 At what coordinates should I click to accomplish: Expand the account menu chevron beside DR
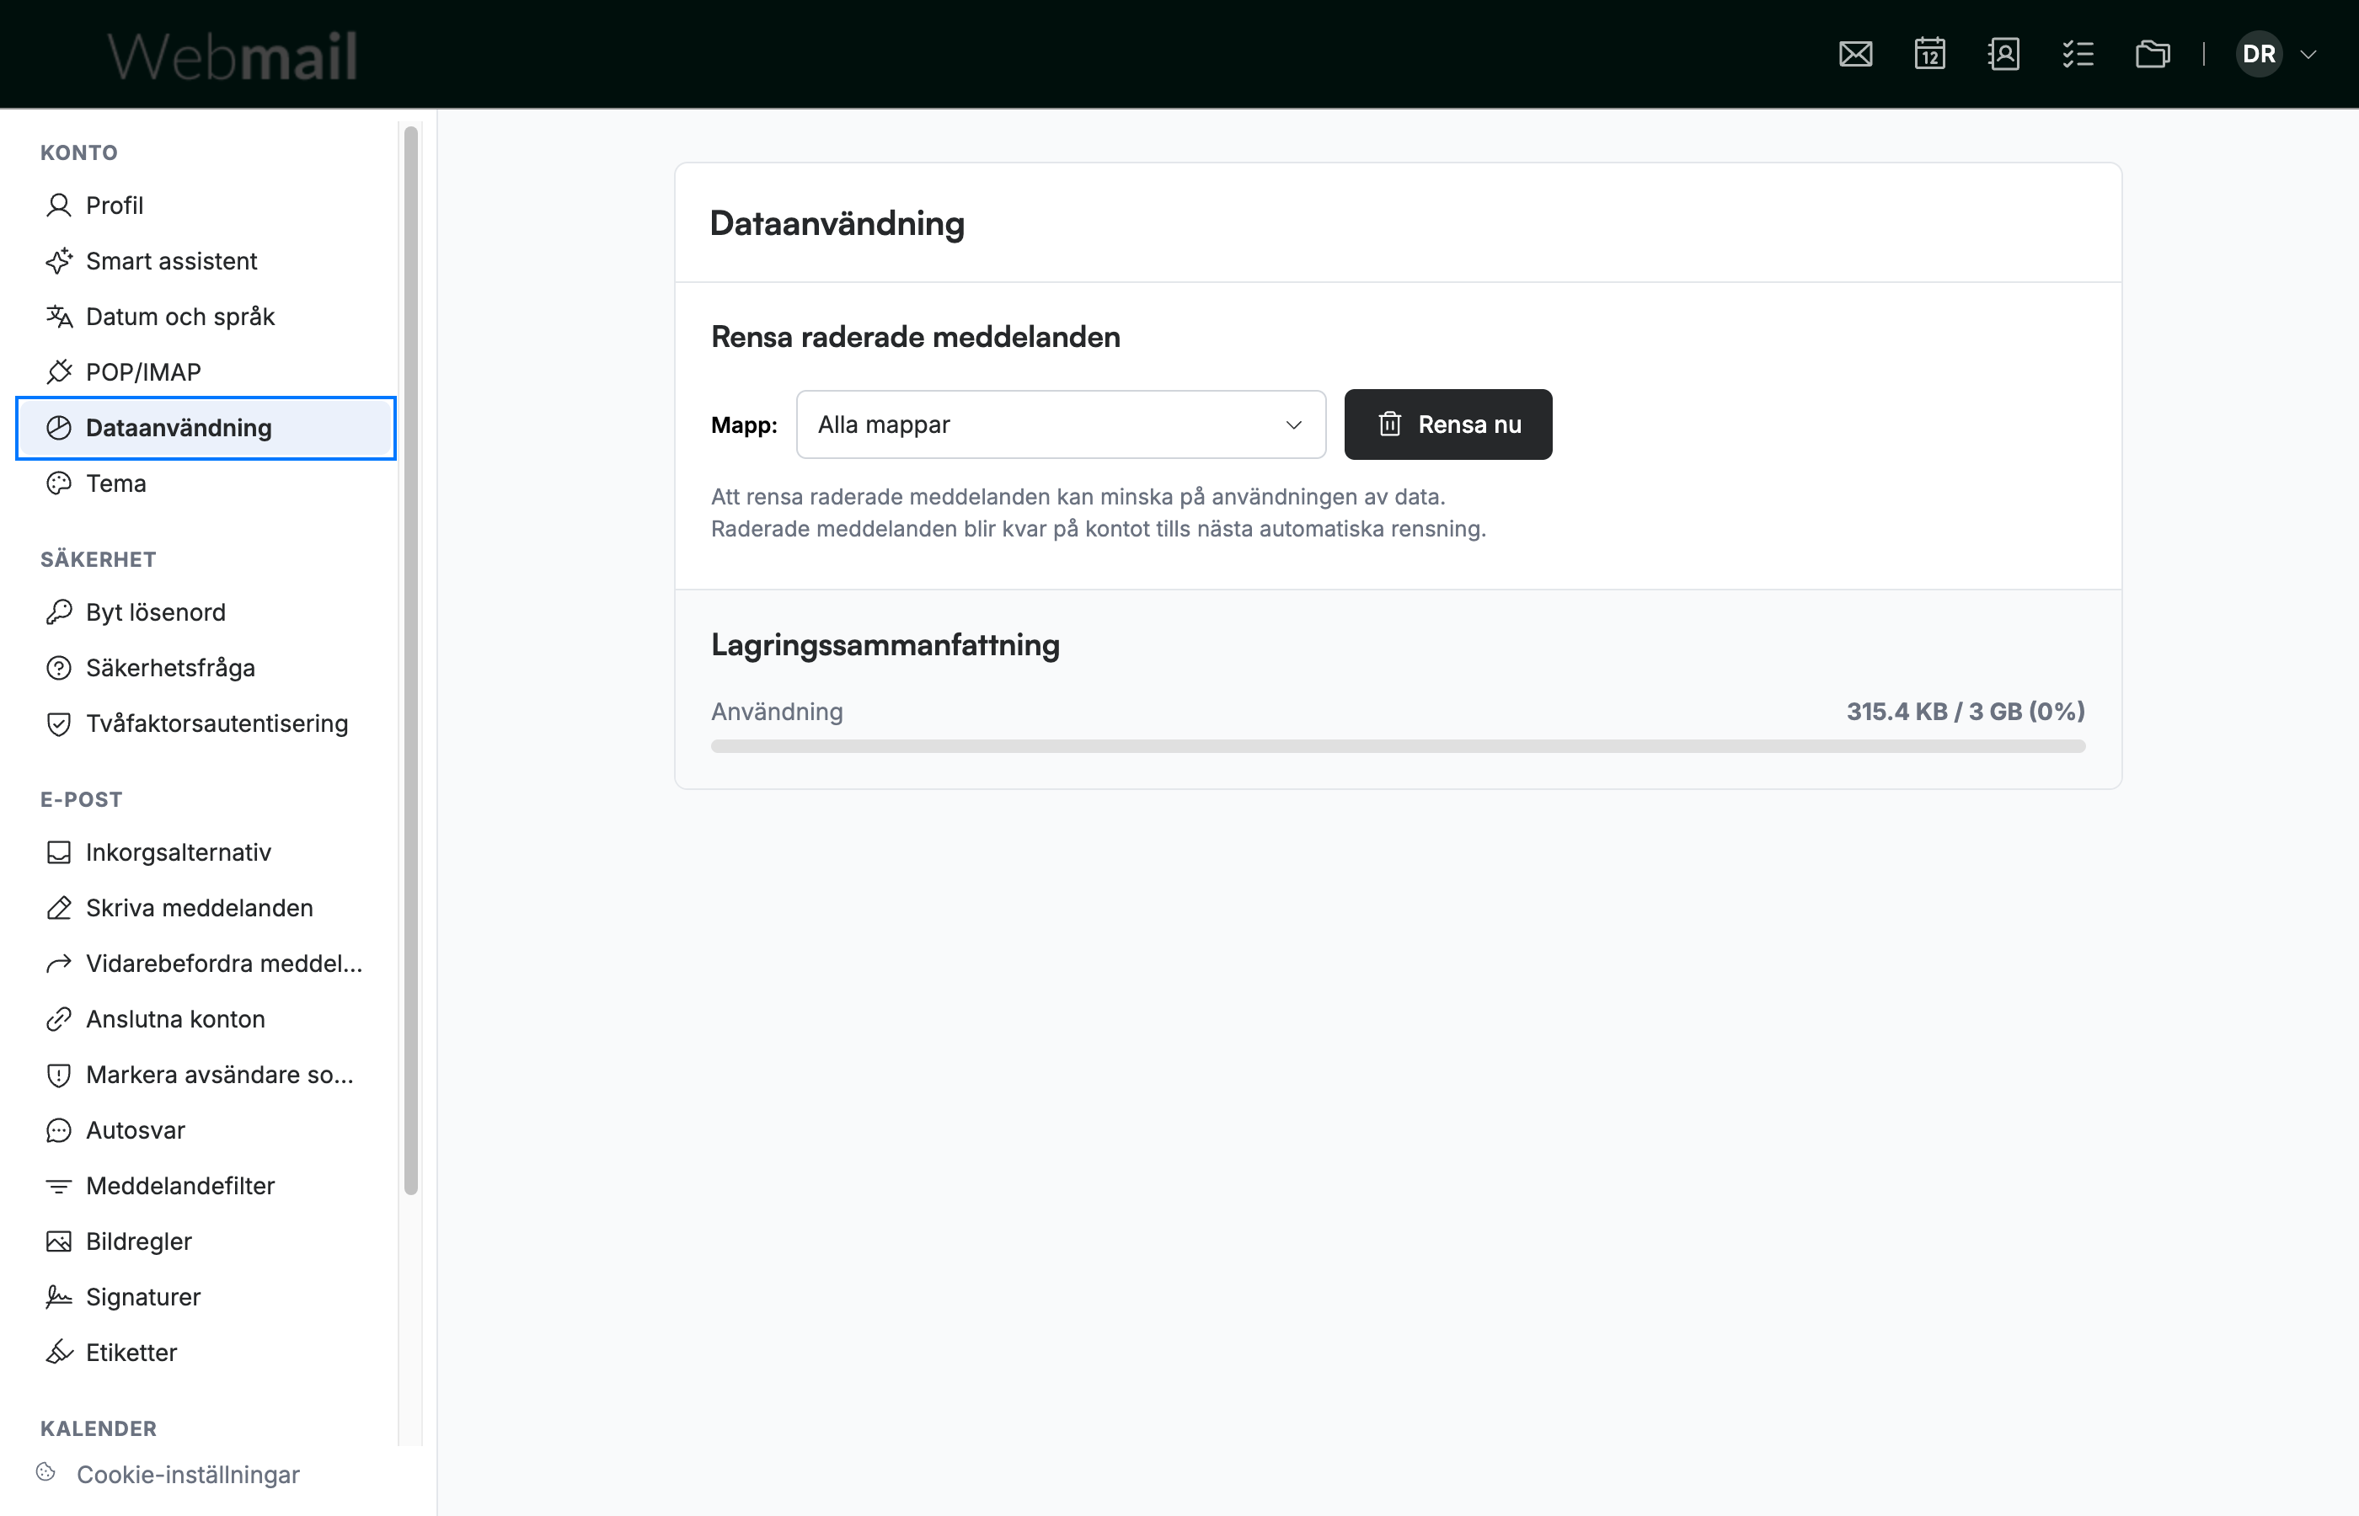(x=2308, y=54)
